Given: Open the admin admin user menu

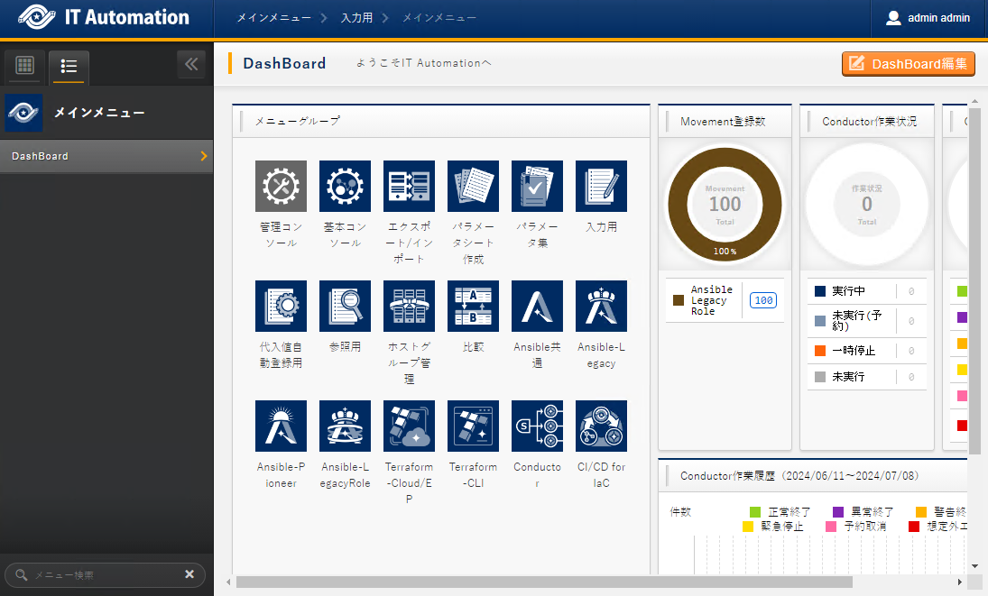Looking at the screenshot, I should point(928,18).
